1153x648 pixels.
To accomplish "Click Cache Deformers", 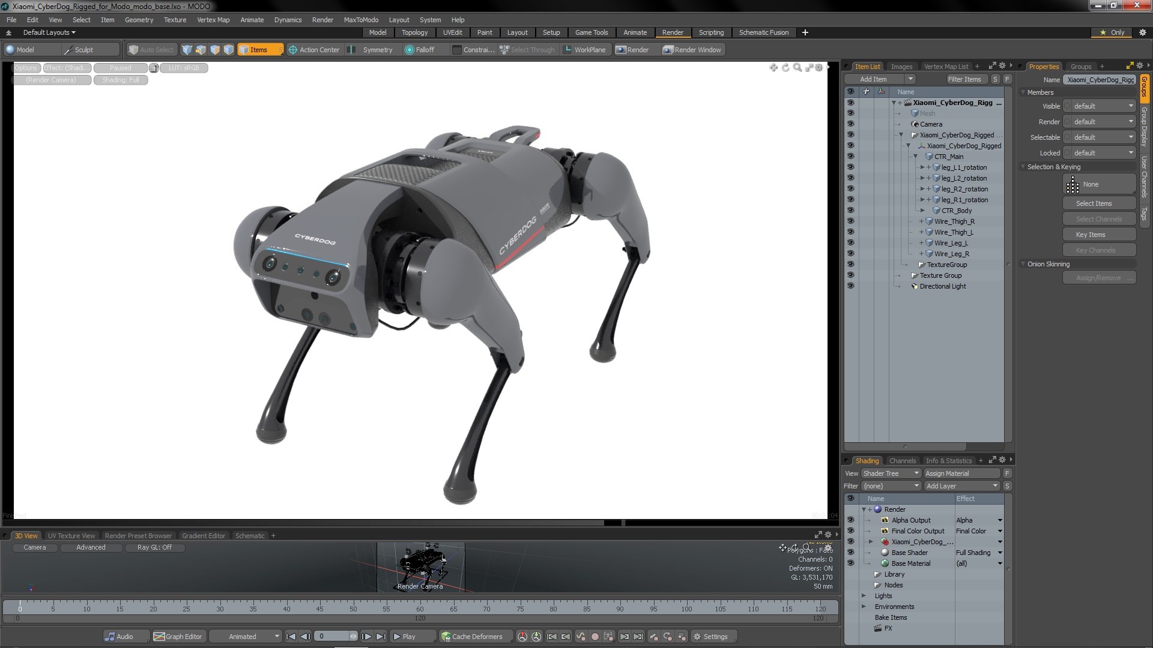I will point(476,637).
